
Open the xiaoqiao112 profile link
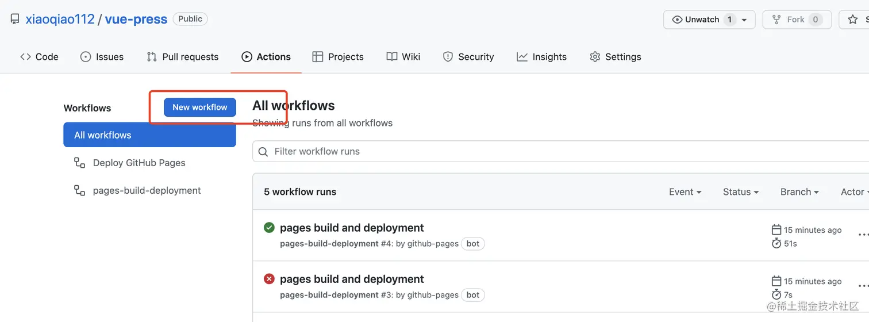tap(60, 19)
